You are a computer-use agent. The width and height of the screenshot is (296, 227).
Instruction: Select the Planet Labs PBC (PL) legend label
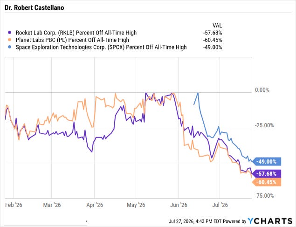(72, 40)
